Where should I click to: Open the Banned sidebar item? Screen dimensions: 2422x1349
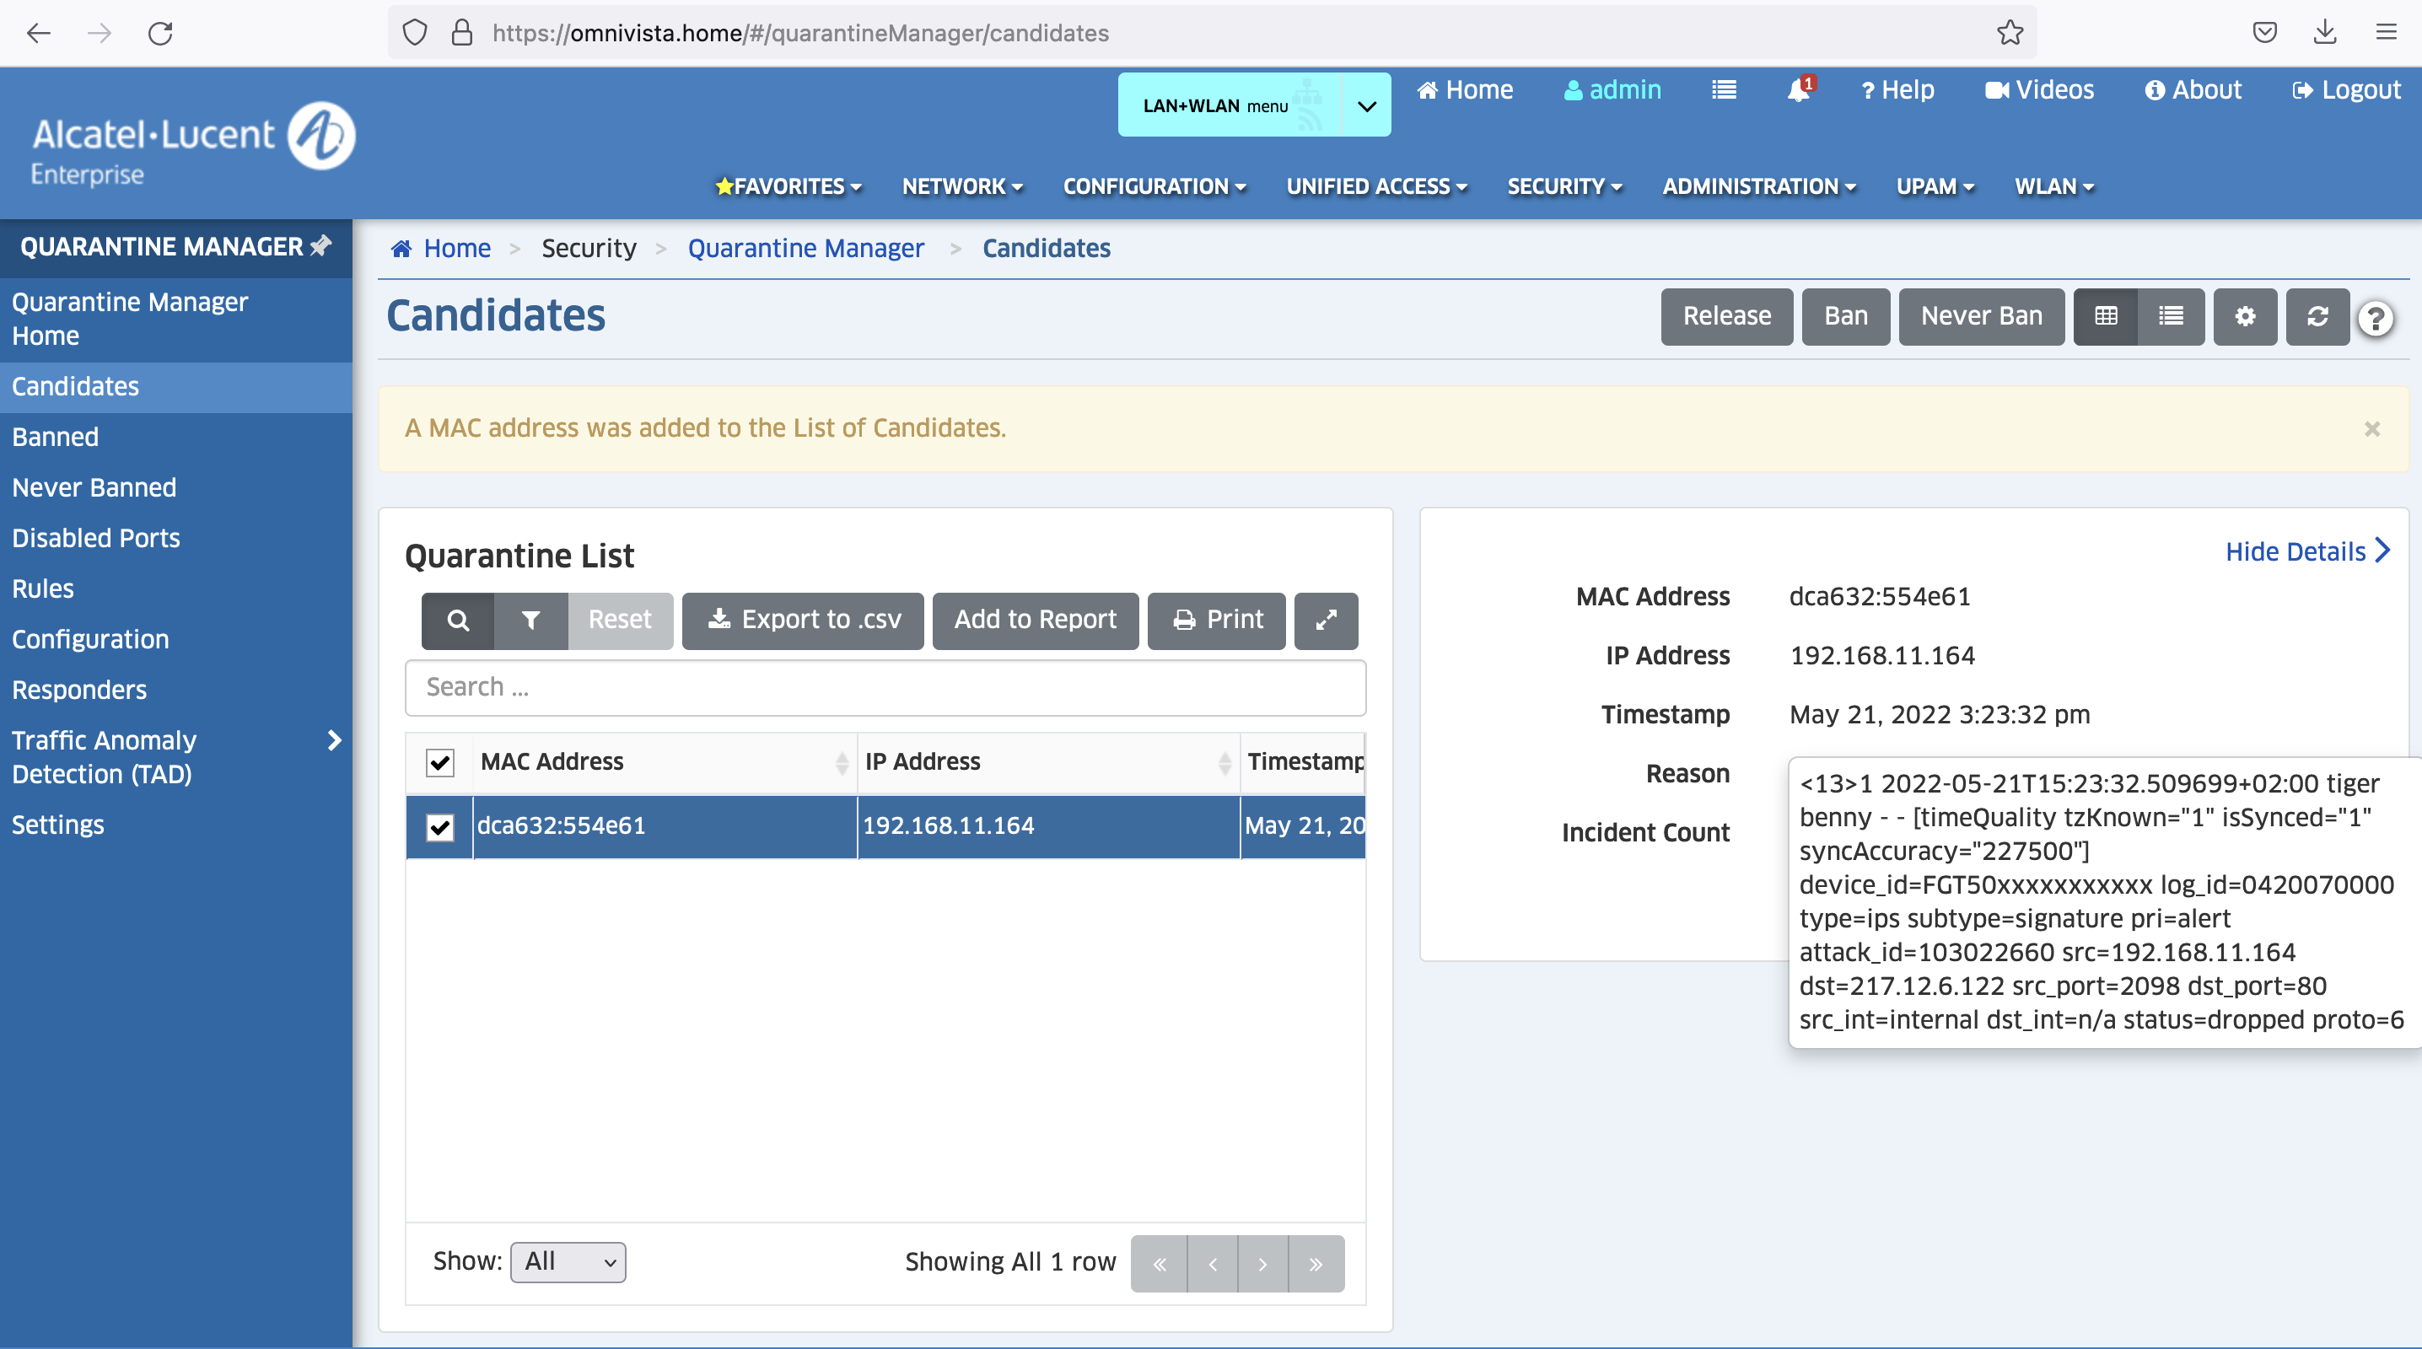pyautogui.click(x=55, y=436)
